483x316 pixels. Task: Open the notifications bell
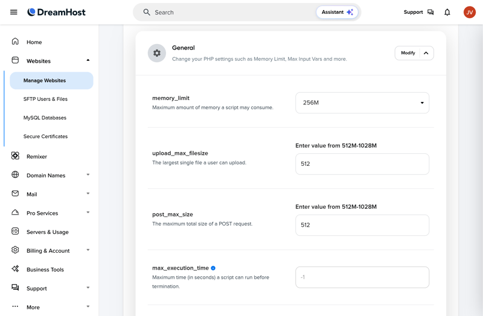tap(447, 12)
